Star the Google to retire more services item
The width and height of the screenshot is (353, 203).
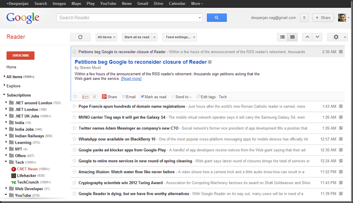74,161
